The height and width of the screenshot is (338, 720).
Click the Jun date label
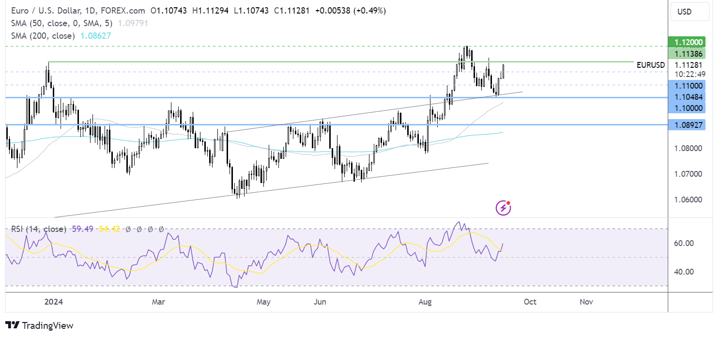(319, 302)
